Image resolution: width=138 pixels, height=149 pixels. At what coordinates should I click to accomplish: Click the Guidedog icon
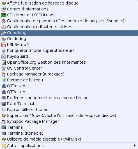(x=4, y=39)
